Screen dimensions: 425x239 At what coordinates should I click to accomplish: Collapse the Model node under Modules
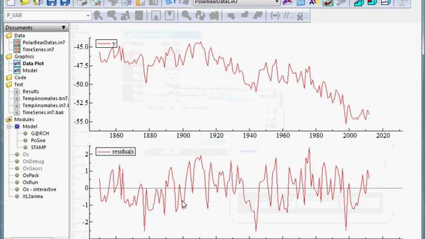coord(9,126)
